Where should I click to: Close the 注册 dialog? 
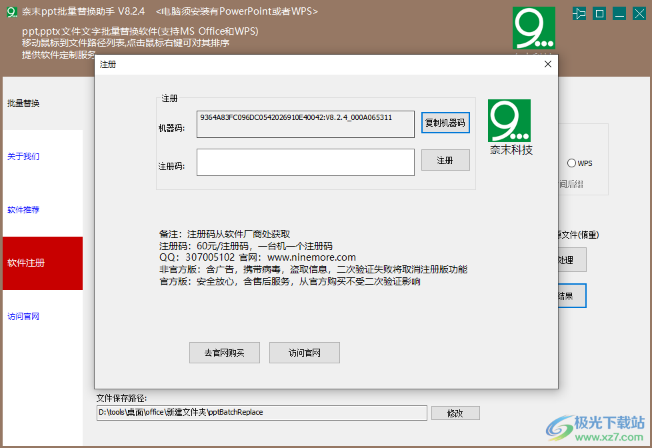click(x=547, y=64)
